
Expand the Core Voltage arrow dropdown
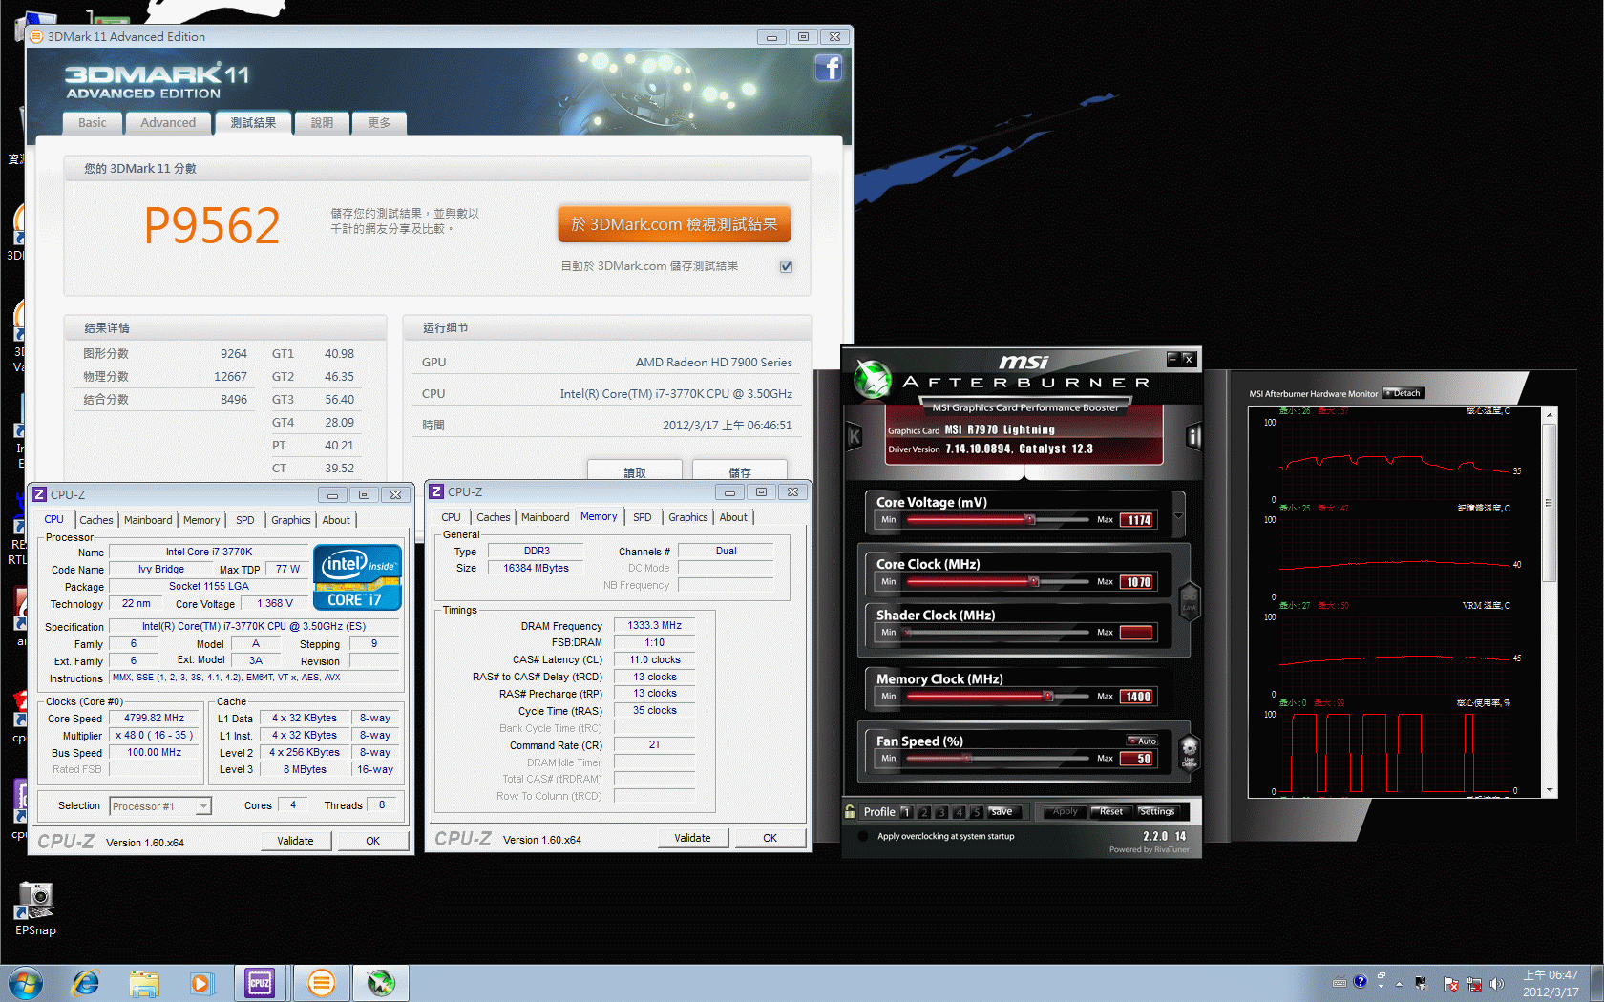click(x=1178, y=516)
